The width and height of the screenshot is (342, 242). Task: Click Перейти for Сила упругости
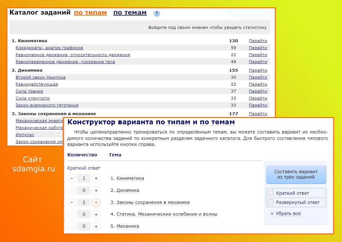point(258,98)
